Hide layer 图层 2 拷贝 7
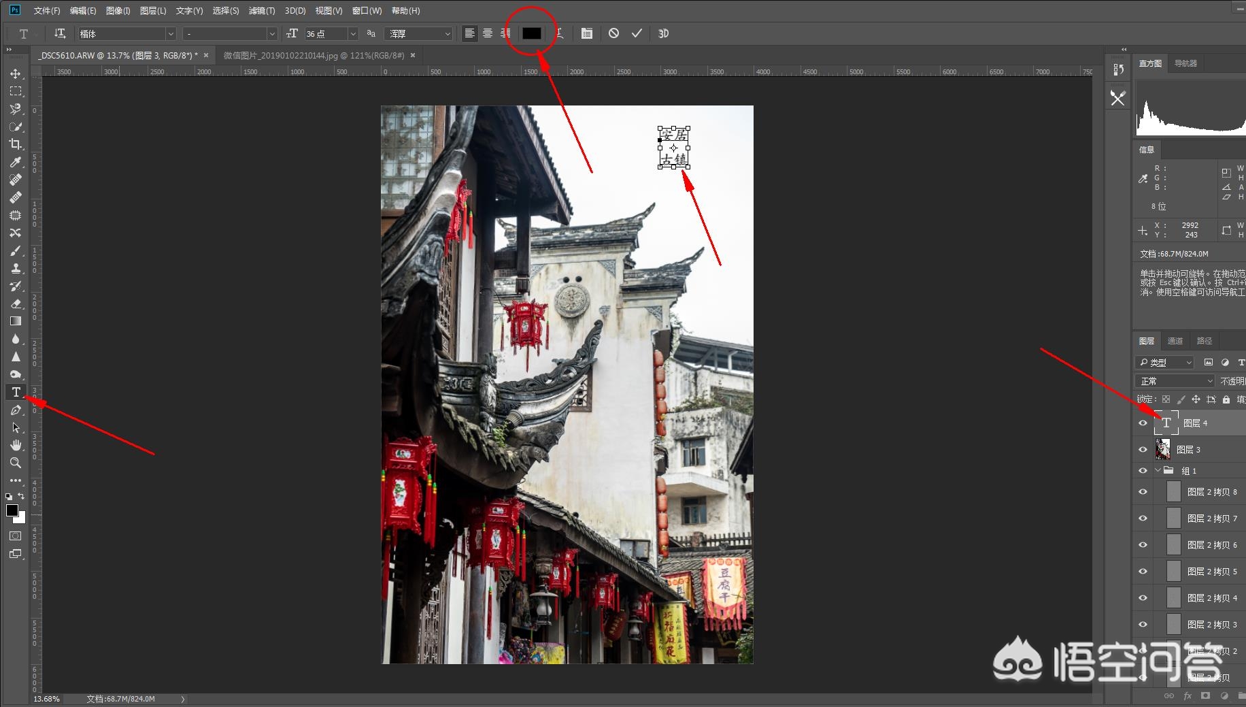Viewport: 1246px width, 707px height. [1143, 519]
